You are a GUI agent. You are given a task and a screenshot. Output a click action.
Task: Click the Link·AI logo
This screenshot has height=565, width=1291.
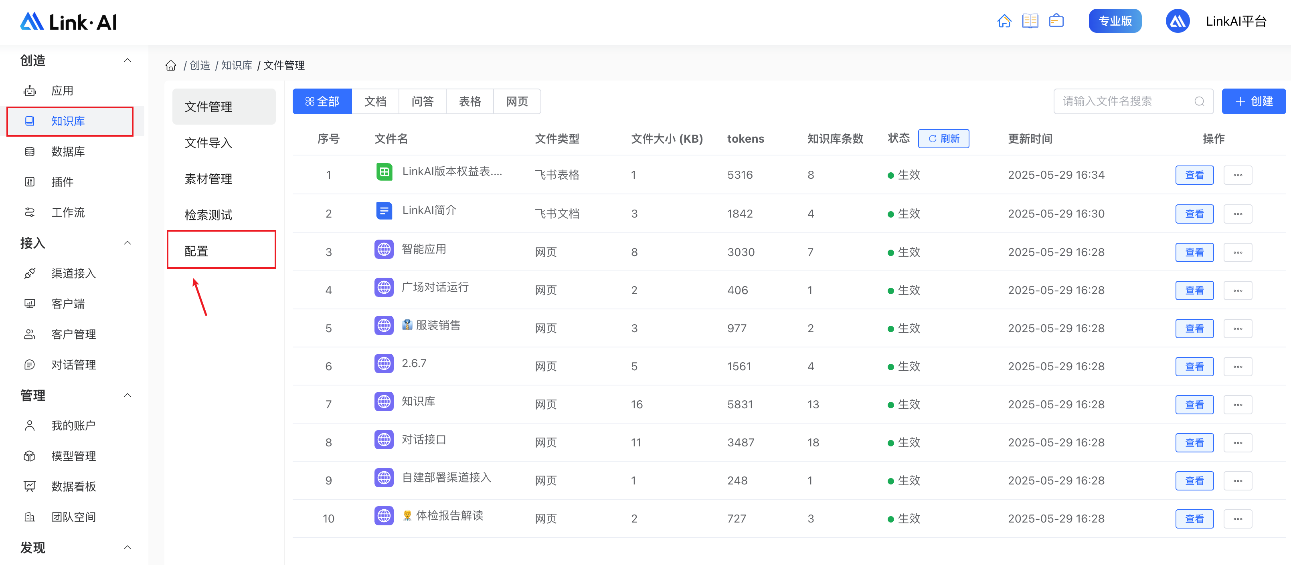point(69,22)
